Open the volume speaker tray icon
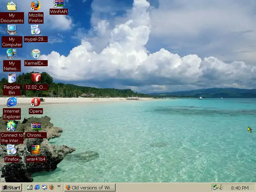Viewport: 256px width, 192px height. (221, 187)
